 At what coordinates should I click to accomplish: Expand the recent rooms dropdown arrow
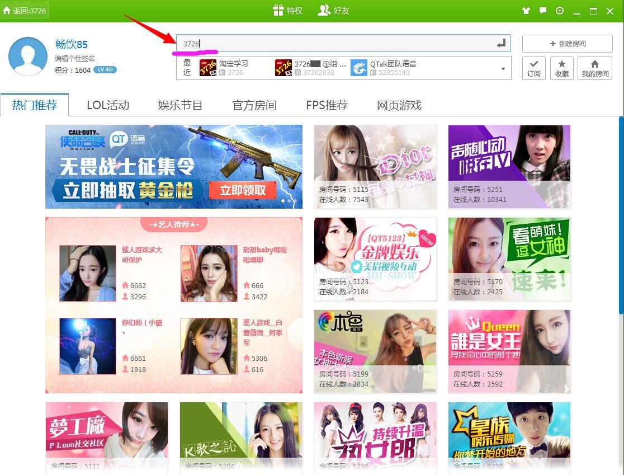click(503, 69)
